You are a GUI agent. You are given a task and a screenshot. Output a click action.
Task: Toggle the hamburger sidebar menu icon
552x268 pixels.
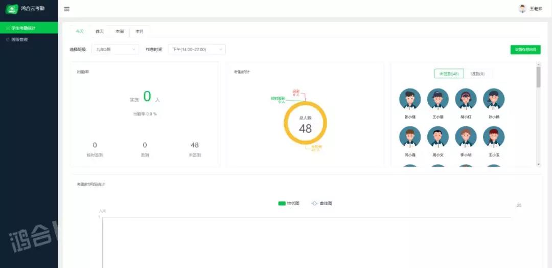66,9
